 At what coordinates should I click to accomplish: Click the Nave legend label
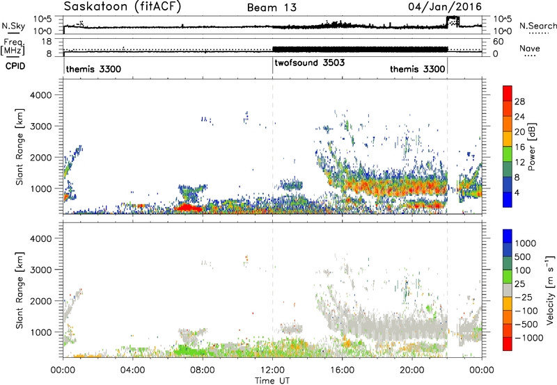[x=530, y=49]
